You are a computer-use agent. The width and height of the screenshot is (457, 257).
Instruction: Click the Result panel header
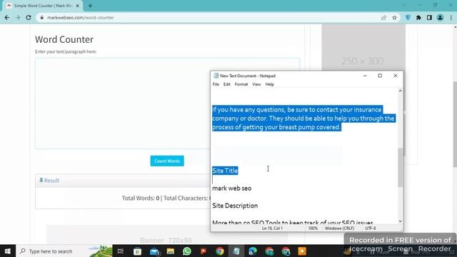click(x=122, y=181)
